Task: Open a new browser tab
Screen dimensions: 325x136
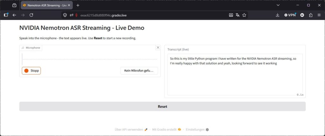Action: tap(78, 5)
